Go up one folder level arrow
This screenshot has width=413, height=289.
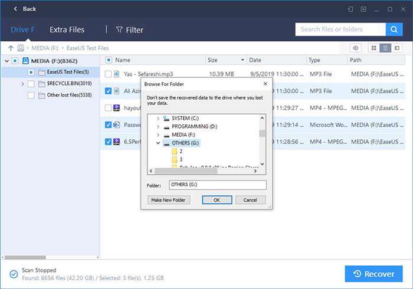(x=11, y=48)
